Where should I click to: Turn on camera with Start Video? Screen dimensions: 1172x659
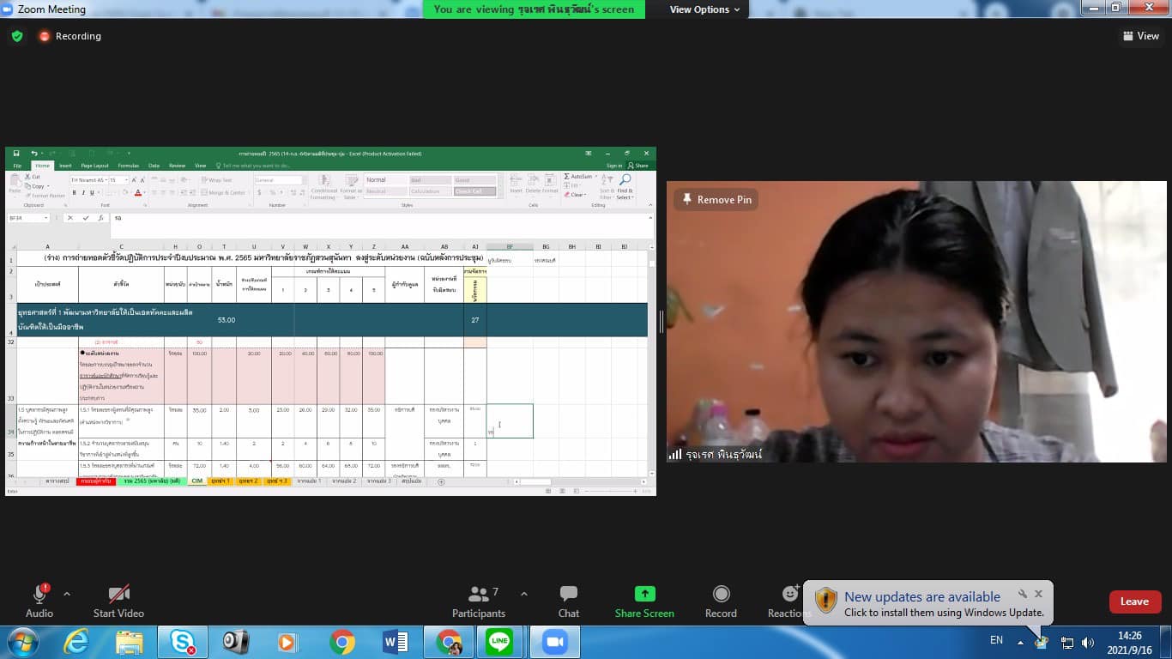point(118,594)
